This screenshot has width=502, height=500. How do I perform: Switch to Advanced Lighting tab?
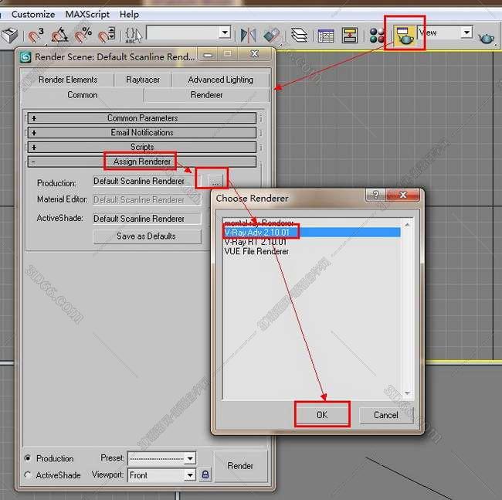221,80
